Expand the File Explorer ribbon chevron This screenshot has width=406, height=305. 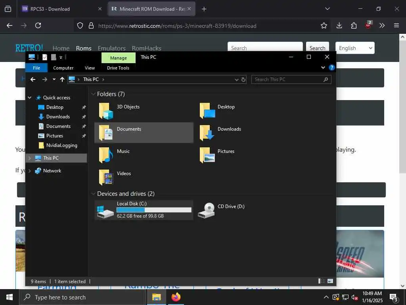coord(323,68)
